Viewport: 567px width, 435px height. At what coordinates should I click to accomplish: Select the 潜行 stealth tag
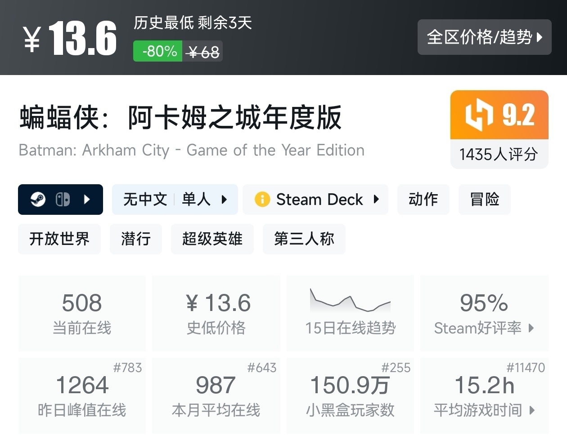point(135,239)
